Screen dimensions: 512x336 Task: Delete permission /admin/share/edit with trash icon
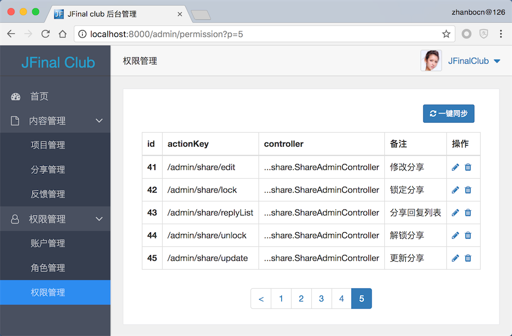468,167
